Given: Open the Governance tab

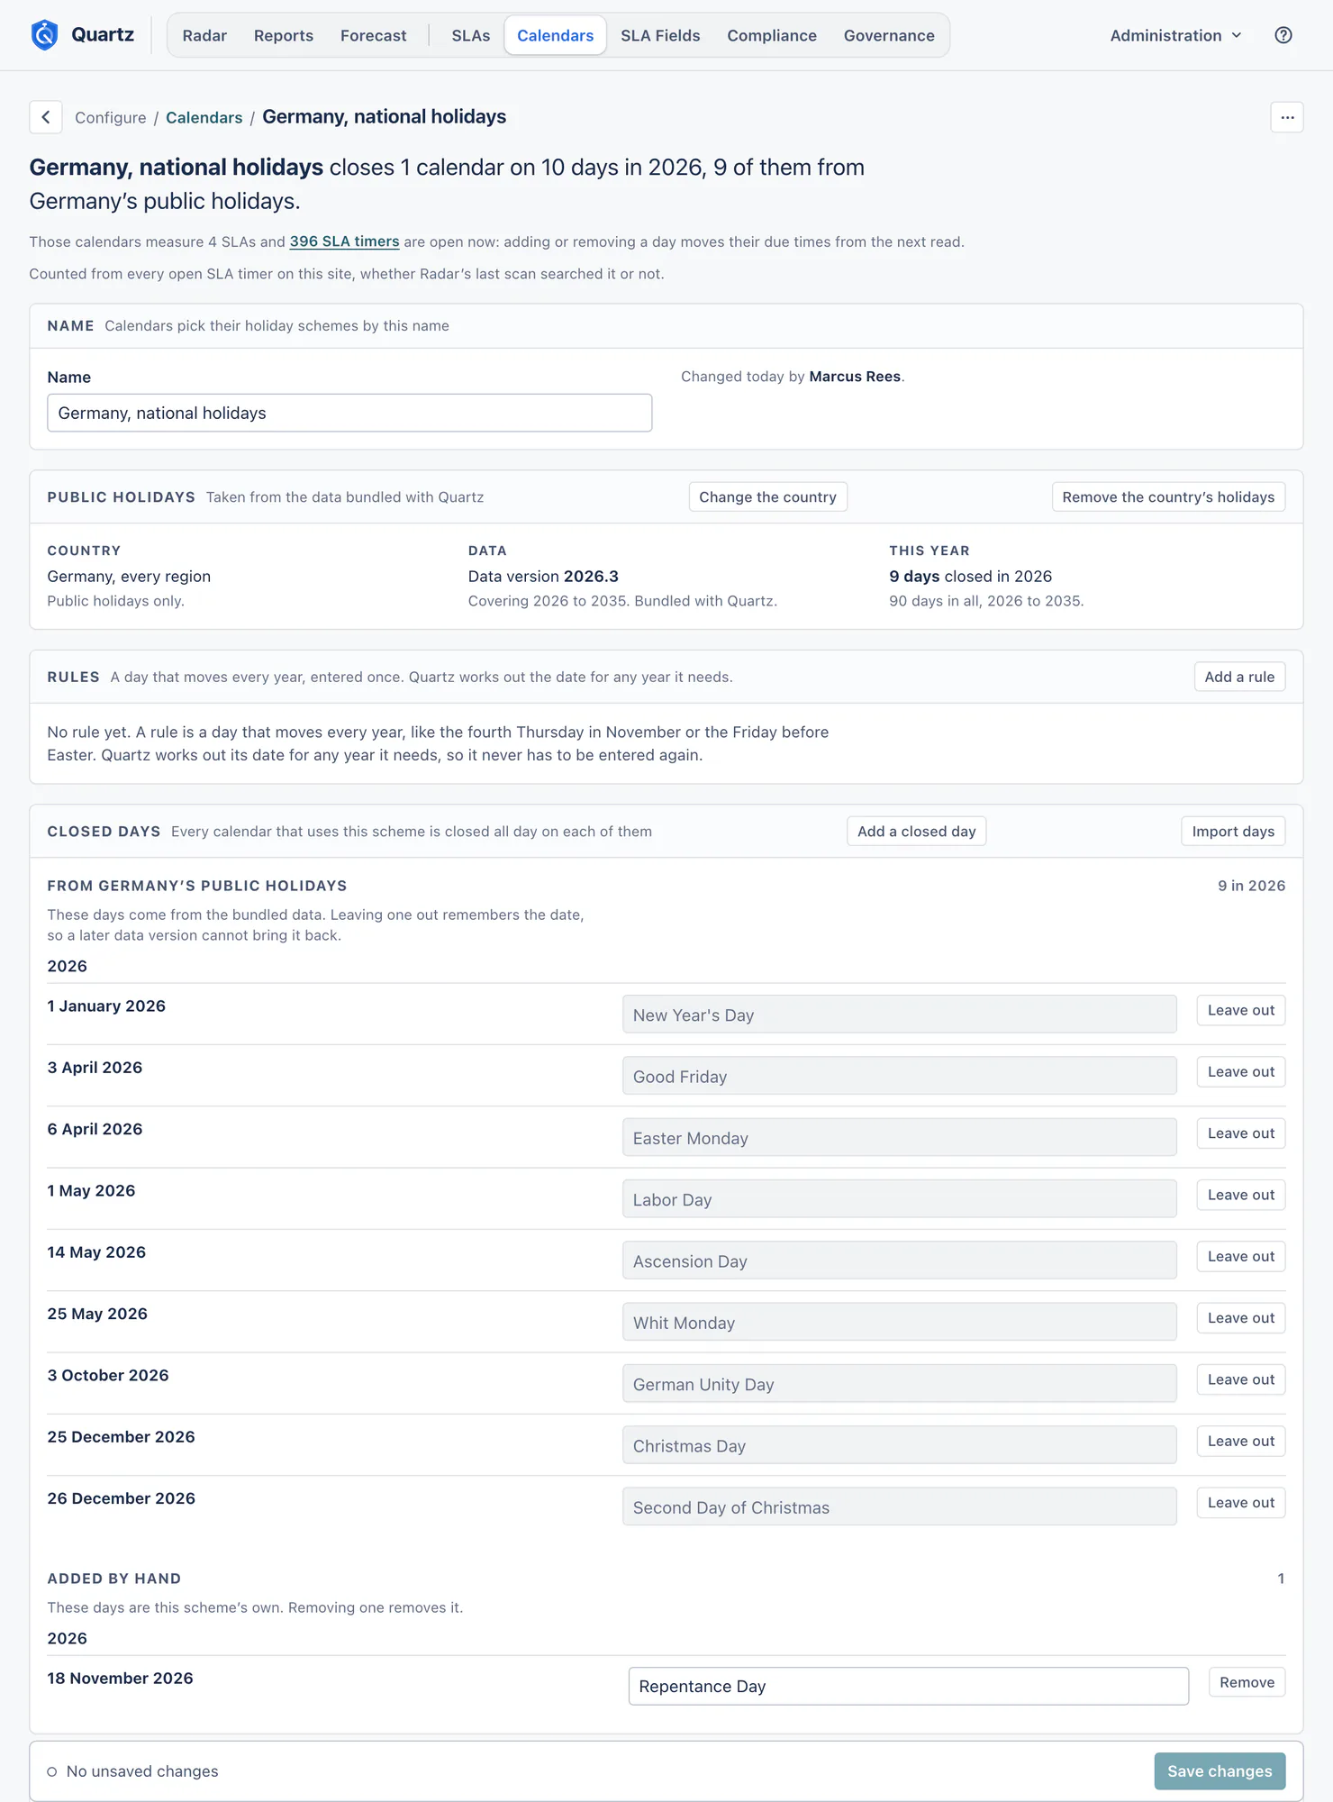Looking at the screenshot, I should [889, 35].
